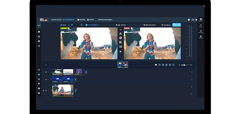Click the comment bubble icon in left sidebar
This screenshot has height=114, width=243.
39,84
